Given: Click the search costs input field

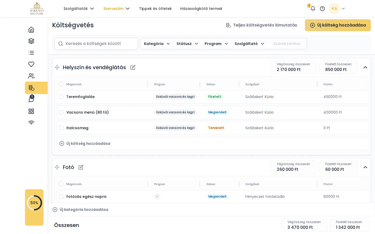Looking at the screenshot, I should [96, 44].
